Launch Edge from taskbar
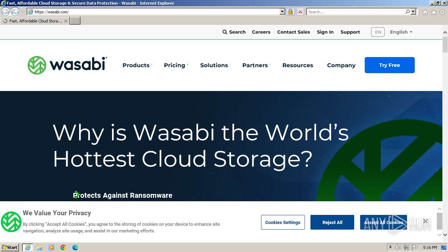The height and width of the screenshot is (252, 448). tap(75, 247)
